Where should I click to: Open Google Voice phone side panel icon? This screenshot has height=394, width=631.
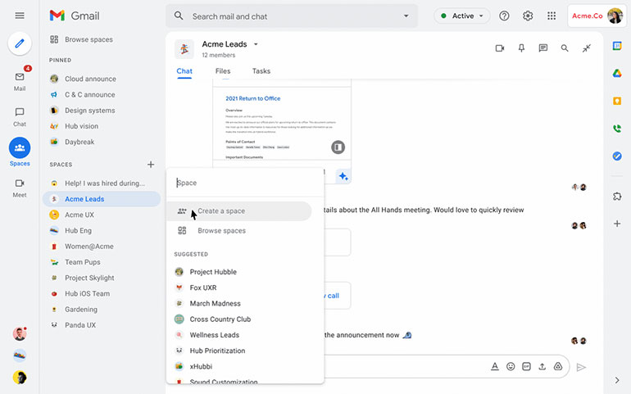[617, 129]
